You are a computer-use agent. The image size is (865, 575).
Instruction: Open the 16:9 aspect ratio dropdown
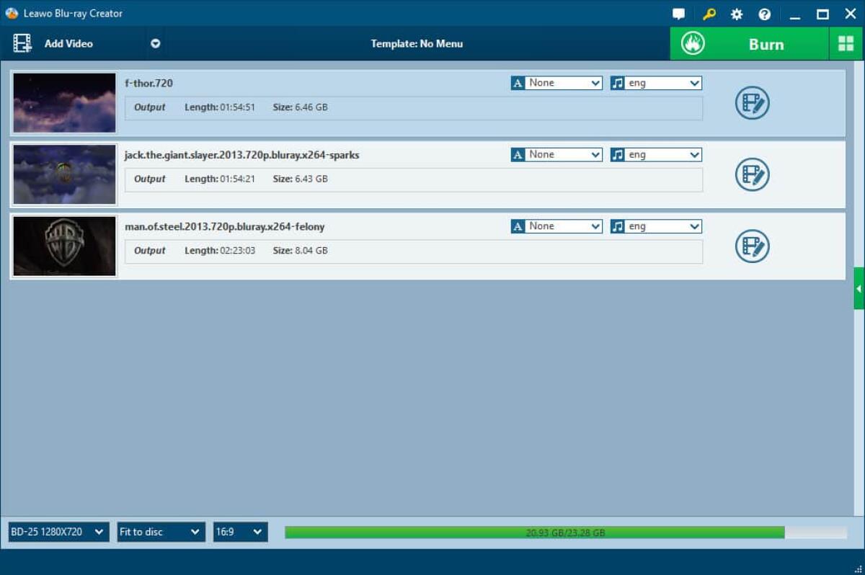(240, 532)
